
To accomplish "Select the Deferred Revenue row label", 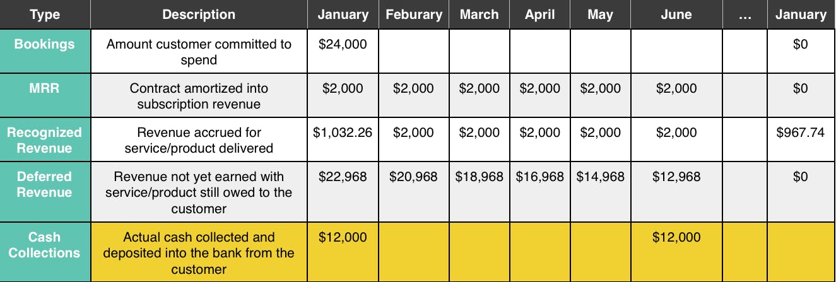I will click(x=45, y=184).
